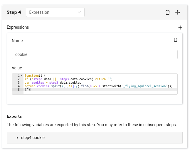Click the "var cookies" line of code
Image resolution: width=192 pixels, height=154 pixels.
[53, 83]
